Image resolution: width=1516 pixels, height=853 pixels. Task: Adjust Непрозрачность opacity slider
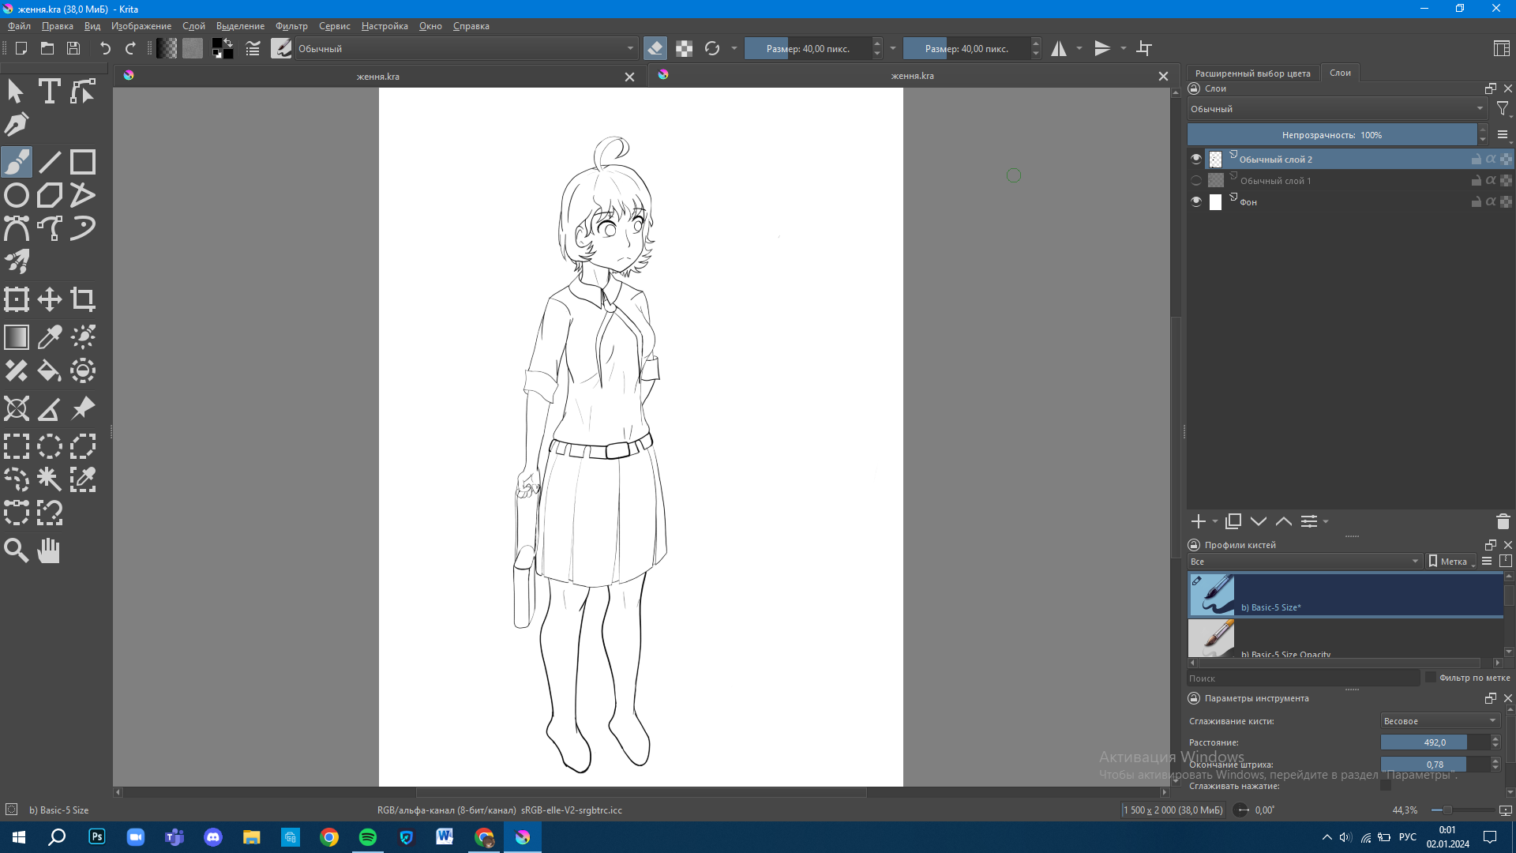(x=1331, y=135)
